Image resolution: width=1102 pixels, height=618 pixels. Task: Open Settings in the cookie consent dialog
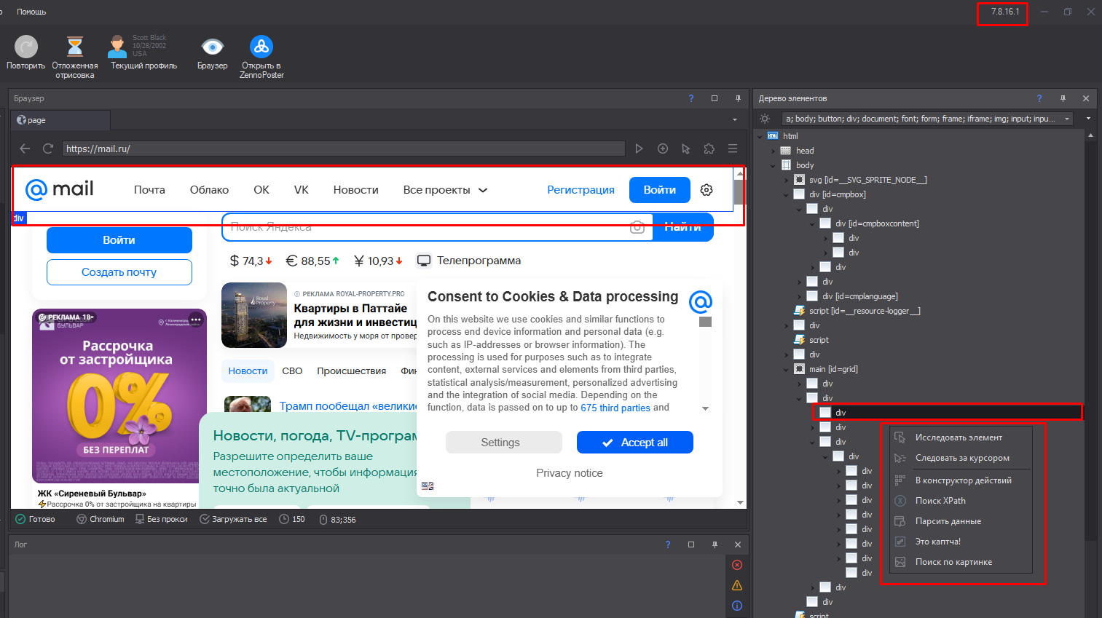tap(504, 443)
